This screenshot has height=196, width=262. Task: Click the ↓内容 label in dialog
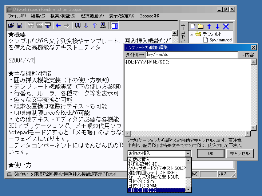(x=248, y=55)
